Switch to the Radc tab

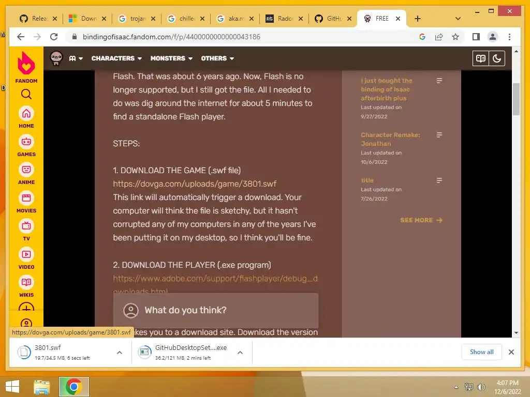(x=279, y=19)
